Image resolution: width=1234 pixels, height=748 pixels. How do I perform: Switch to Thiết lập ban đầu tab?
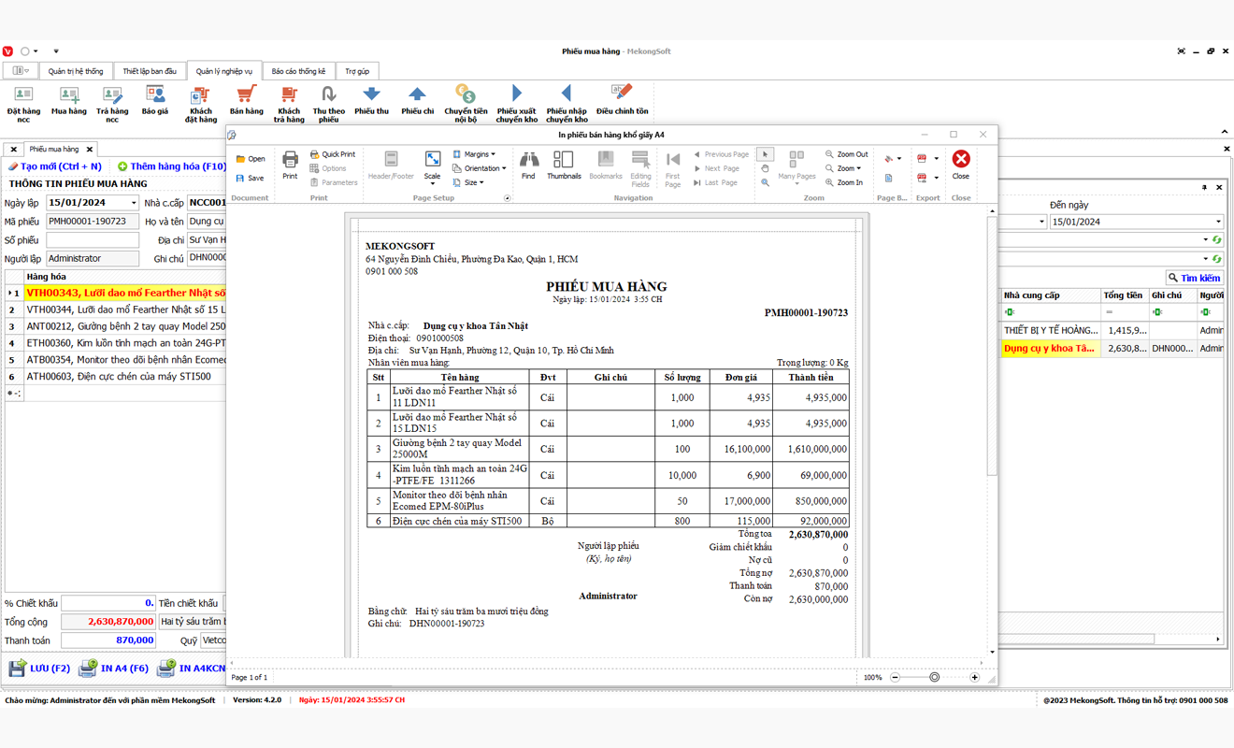pos(150,71)
